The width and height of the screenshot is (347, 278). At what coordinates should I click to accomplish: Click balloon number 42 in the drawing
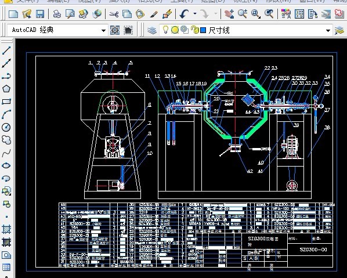pos(250,171)
